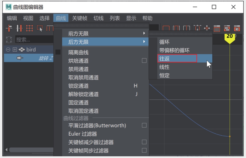The height and width of the screenshot is (158, 246).
Task: Open the Dope Sheet icon
Action: [217, 28]
